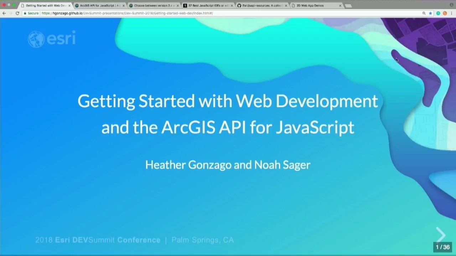Advance to the next slide arrow
Screen dimensions: 456x256
pyautogui.click(x=441, y=235)
